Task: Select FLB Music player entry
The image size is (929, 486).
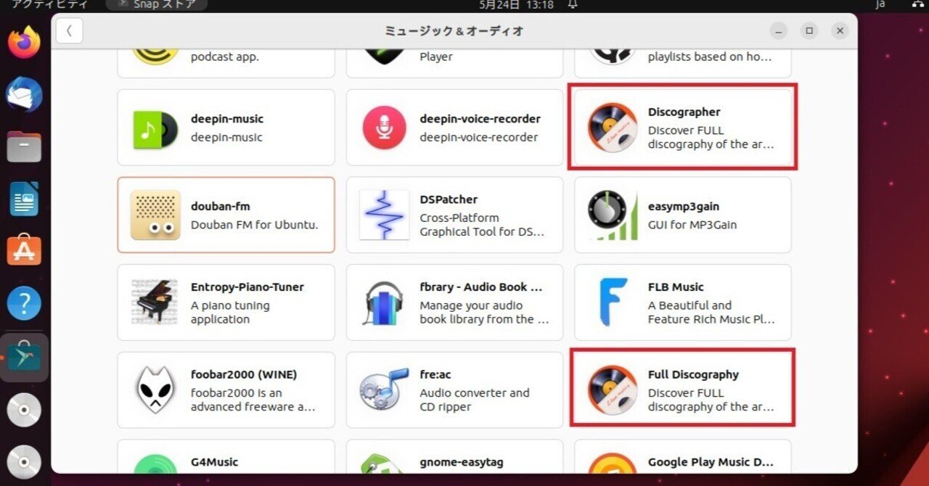Action: 682,302
